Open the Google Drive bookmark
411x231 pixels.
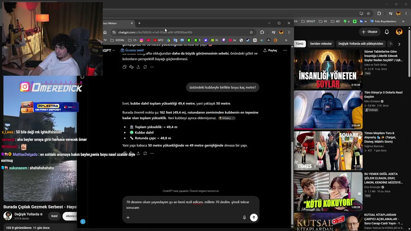(168, 40)
